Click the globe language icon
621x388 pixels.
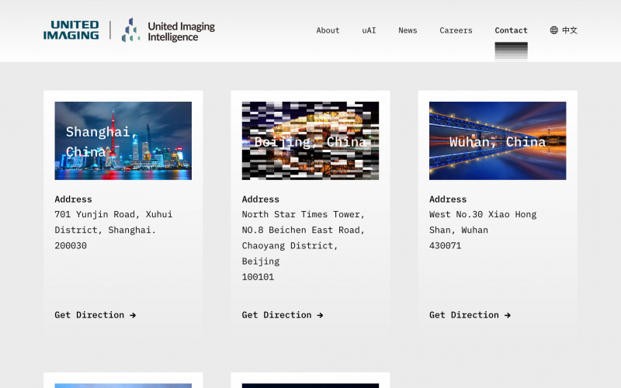(x=553, y=30)
